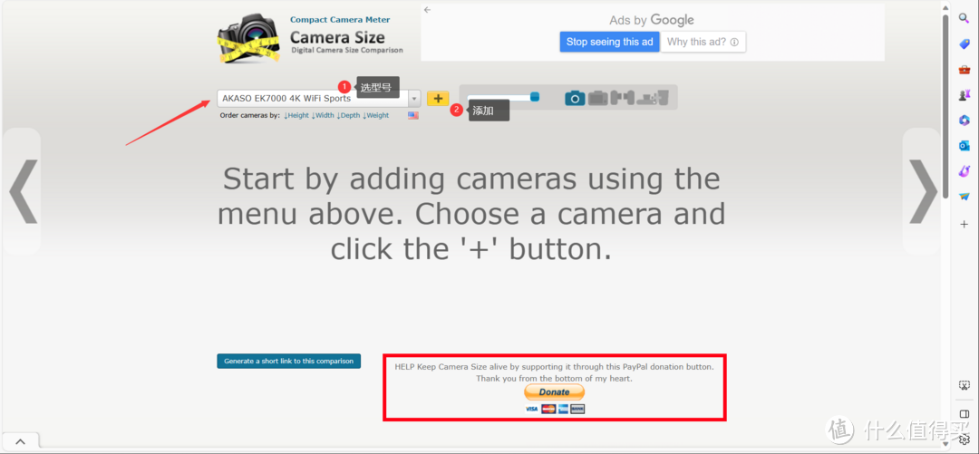Click the Camera Size logo image
979x454 pixels.
click(250, 37)
